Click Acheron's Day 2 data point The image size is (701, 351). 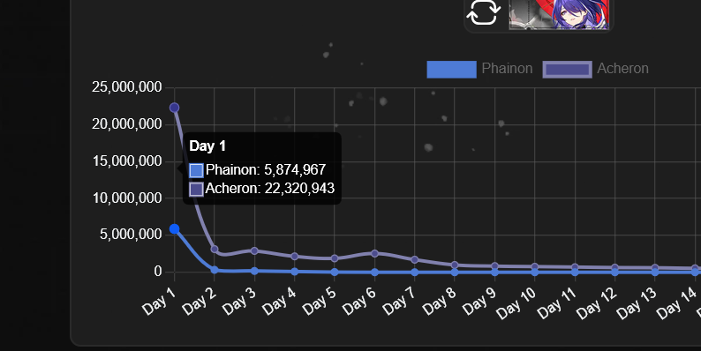pyautogui.click(x=215, y=250)
